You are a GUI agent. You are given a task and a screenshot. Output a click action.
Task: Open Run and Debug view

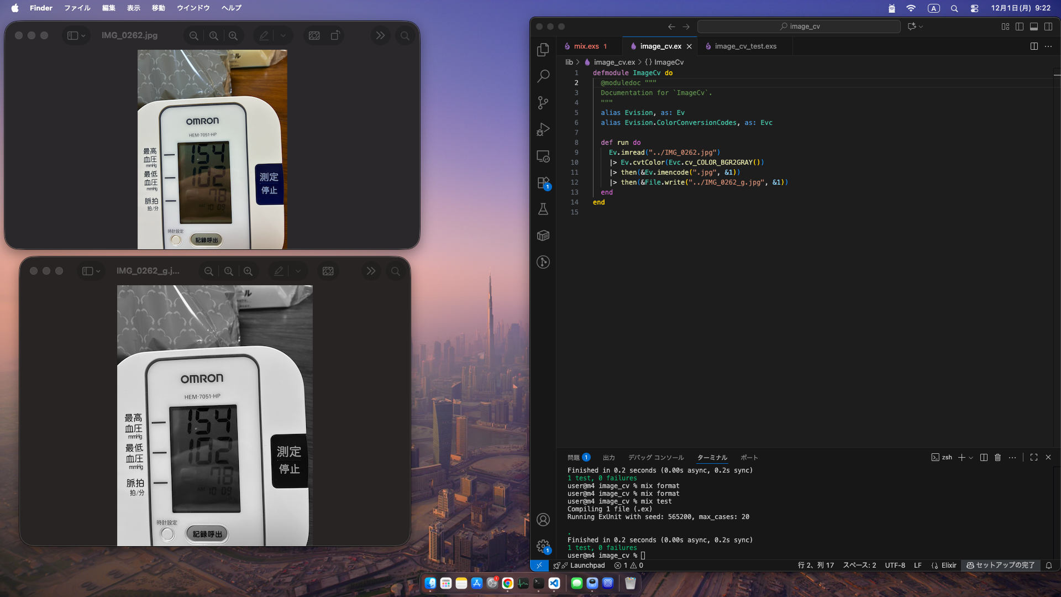coord(543,129)
